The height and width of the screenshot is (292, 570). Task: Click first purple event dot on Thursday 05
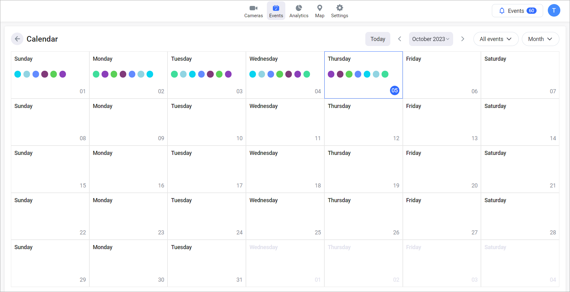click(x=331, y=74)
